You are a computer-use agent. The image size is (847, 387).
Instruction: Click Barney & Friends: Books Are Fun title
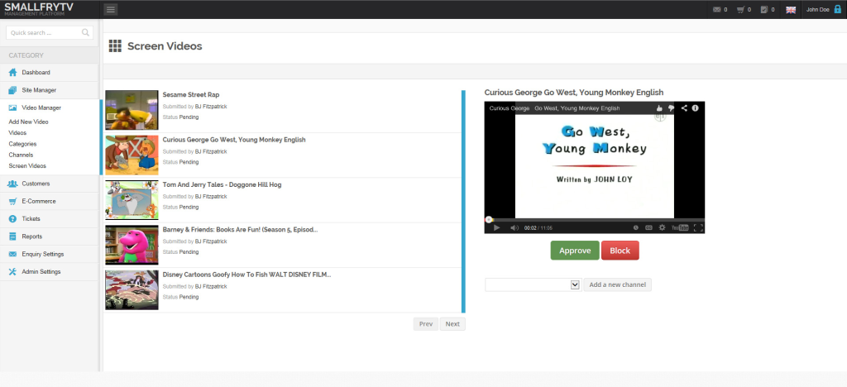tap(241, 229)
